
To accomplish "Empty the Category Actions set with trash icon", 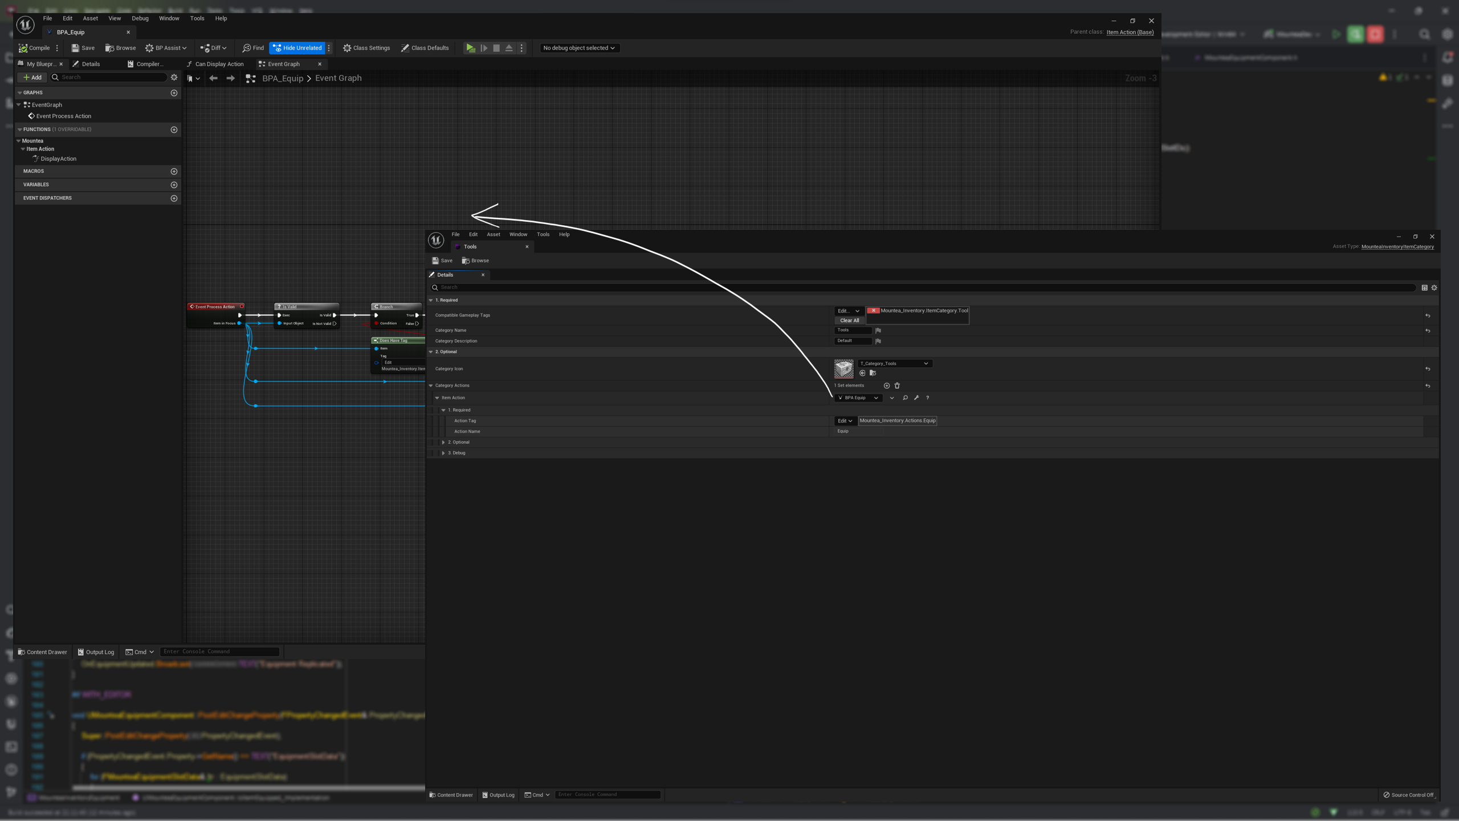I will pyautogui.click(x=897, y=386).
